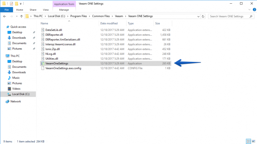Select the DataSetLib.dll file icon

coord(43,30)
